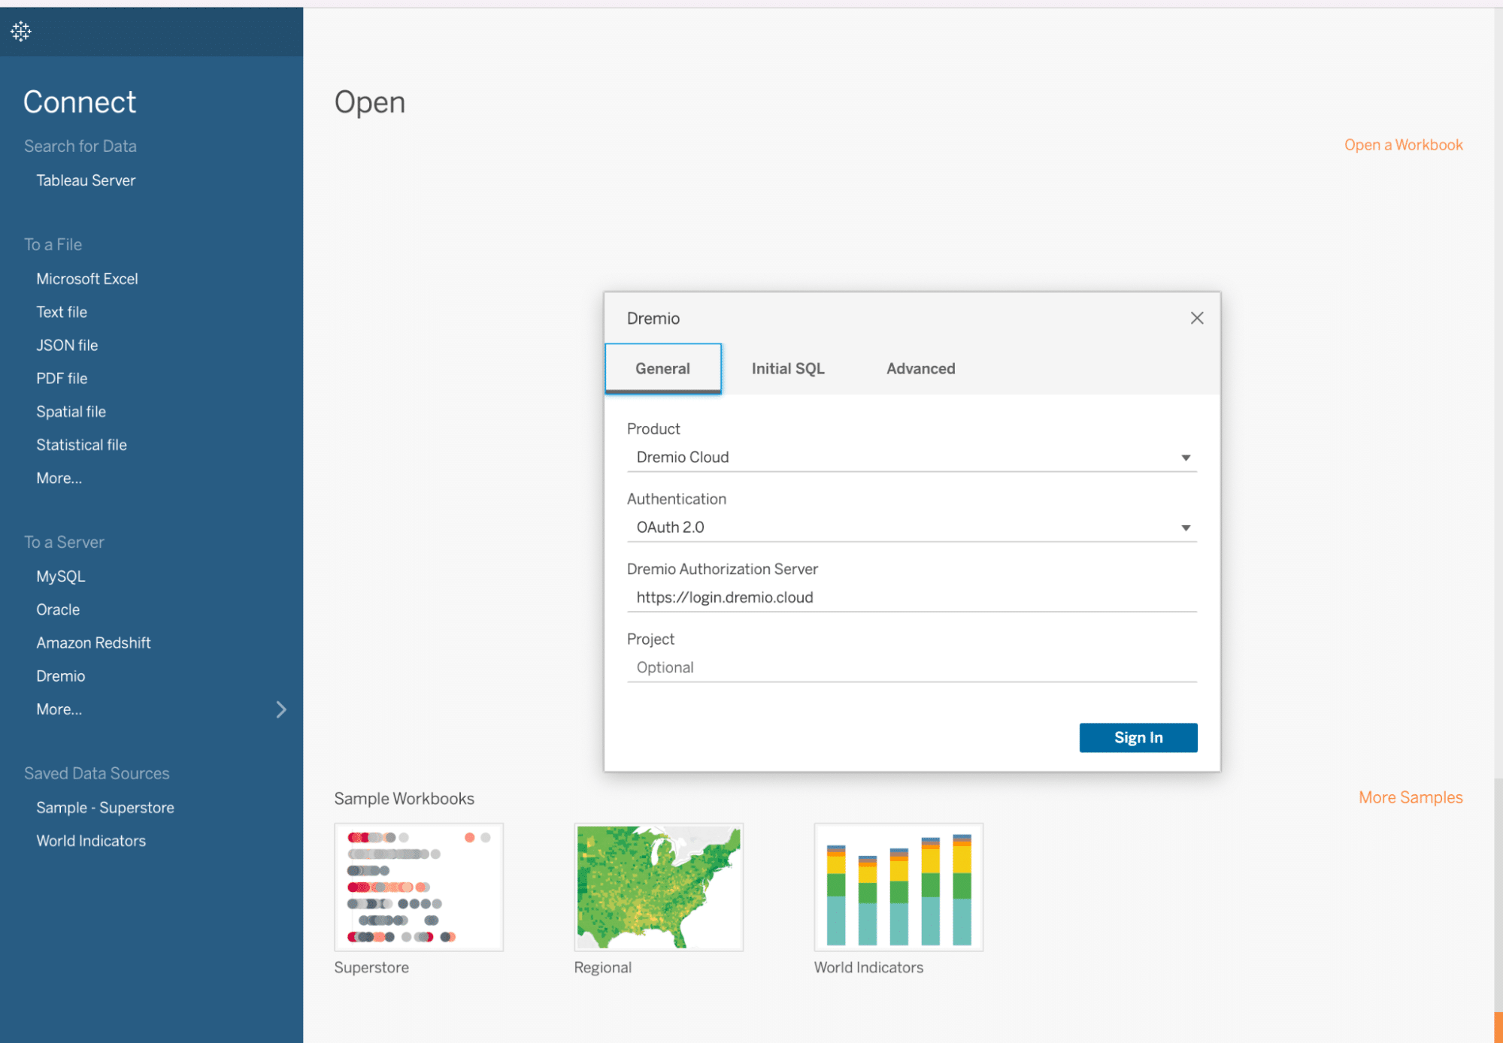Select Text file connector
The image size is (1503, 1043).
point(61,311)
